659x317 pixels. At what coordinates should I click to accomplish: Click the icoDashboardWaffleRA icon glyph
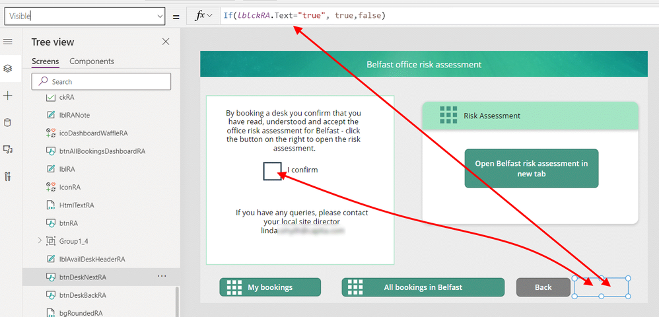(x=51, y=133)
